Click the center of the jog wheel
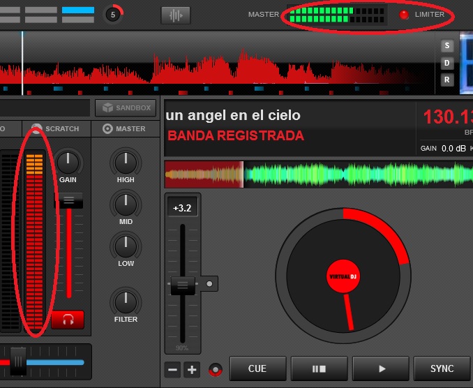The height and width of the screenshot is (388, 473). coord(343,276)
